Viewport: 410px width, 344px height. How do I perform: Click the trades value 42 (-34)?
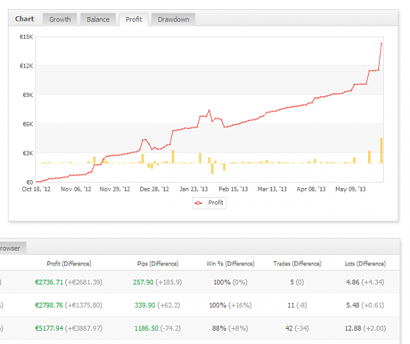(297, 328)
